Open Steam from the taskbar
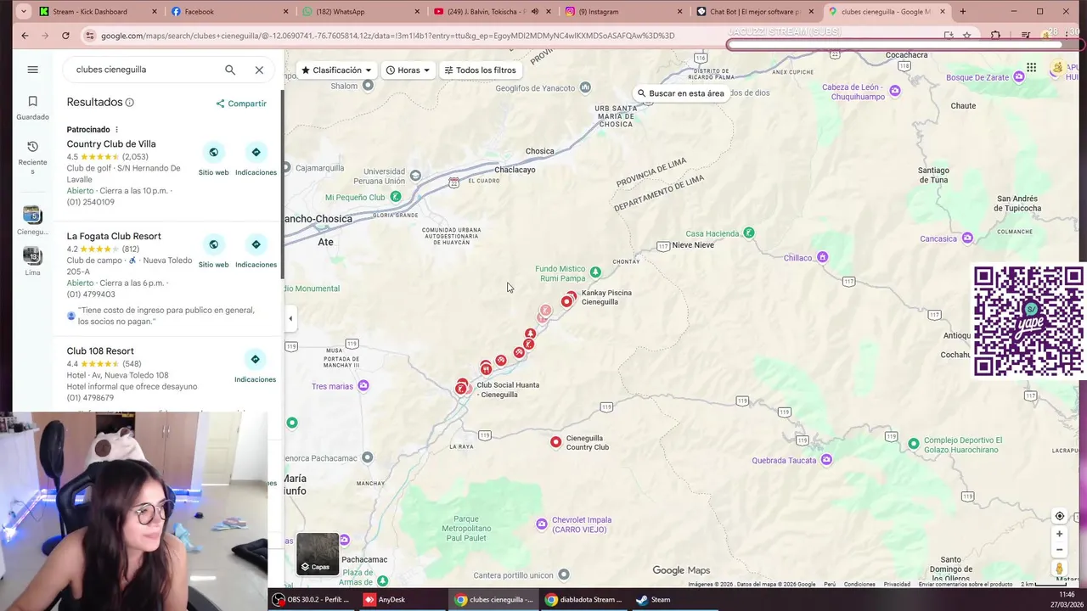This screenshot has height=611, width=1087. pyautogui.click(x=653, y=599)
